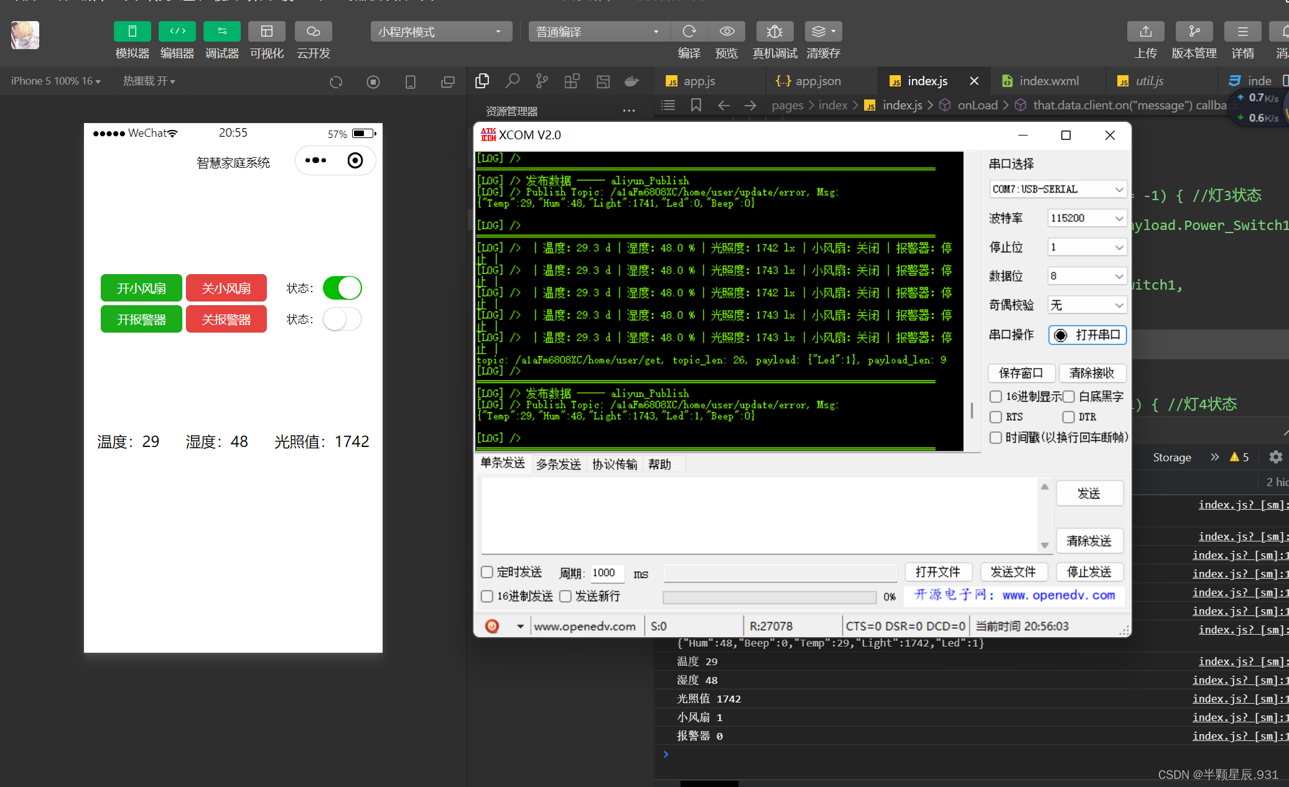Viewport: 1289px width, 787px height.
Task: Toggle the Editor panel icon
Action: coord(177,32)
